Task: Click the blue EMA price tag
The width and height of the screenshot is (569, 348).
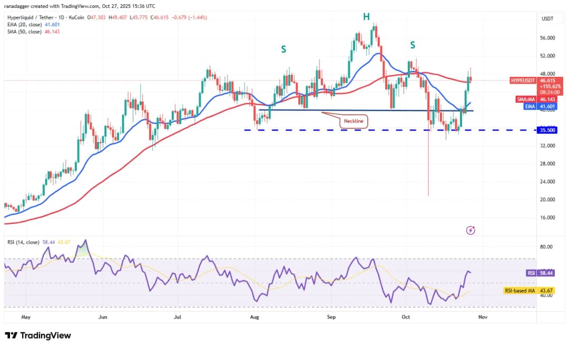Action: coord(528,106)
